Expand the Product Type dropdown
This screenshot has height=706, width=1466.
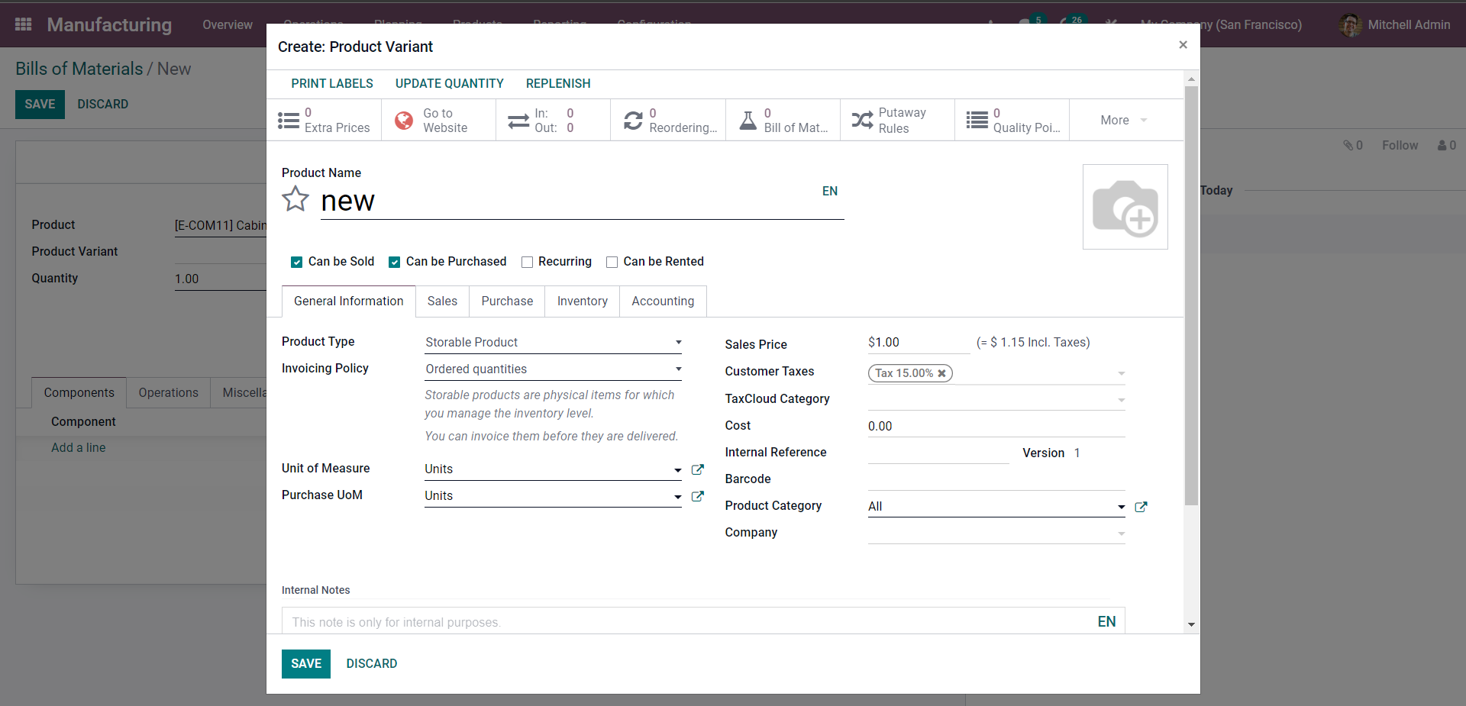553,343
